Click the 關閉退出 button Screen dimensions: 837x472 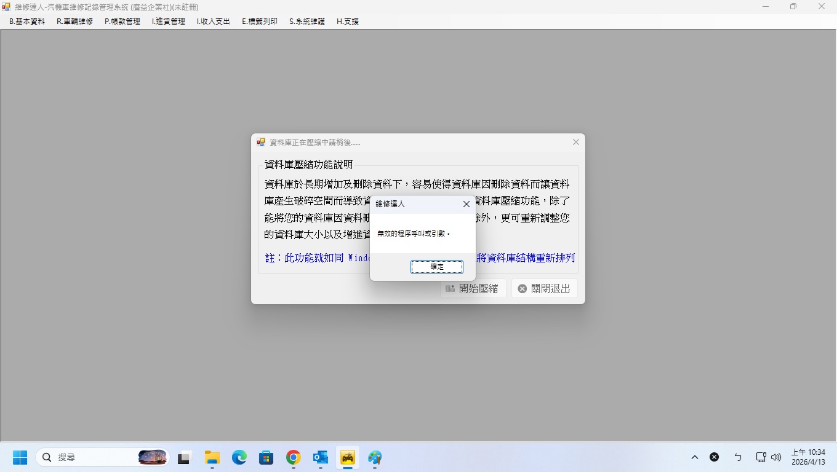pyautogui.click(x=544, y=289)
